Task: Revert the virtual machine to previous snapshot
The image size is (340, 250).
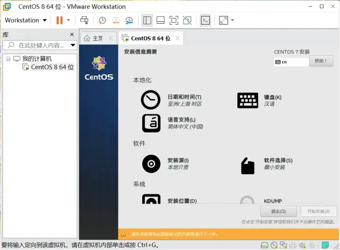Action: (116, 21)
